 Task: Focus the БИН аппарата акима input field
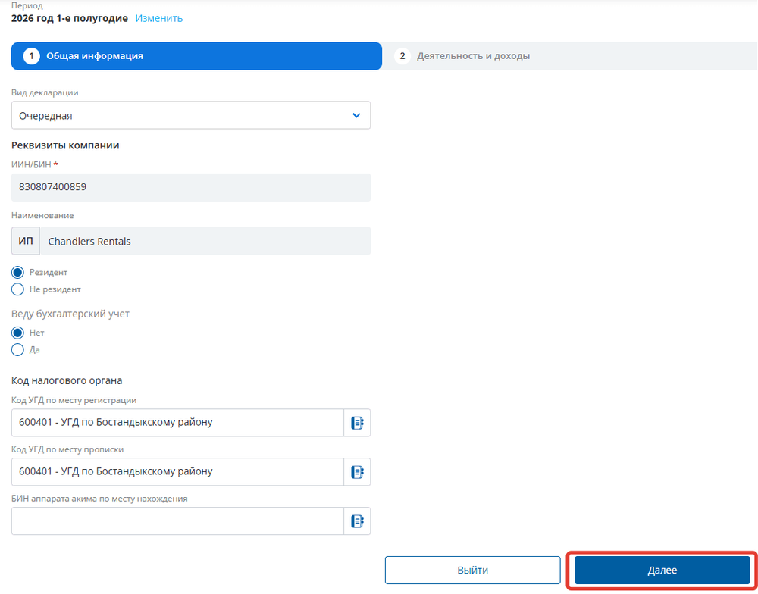[177, 521]
